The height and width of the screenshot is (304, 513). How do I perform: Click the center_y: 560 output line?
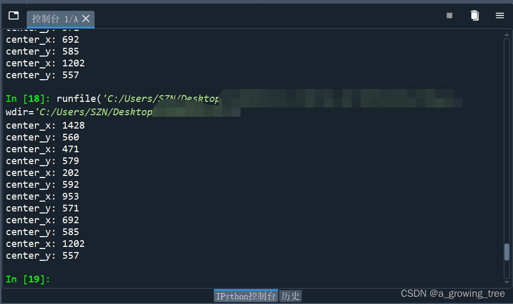point(43,137)
